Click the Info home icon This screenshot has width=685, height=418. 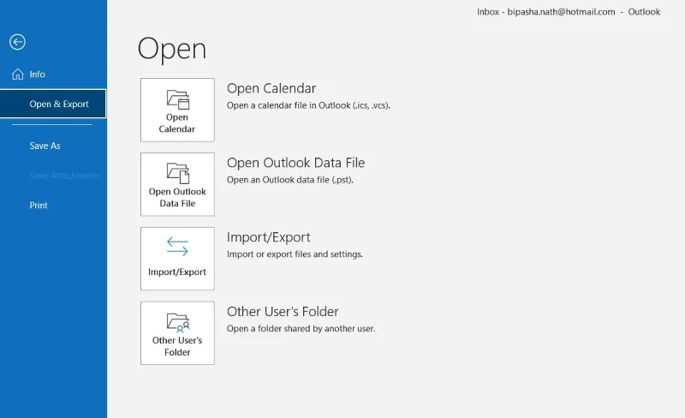click(x=18, y=75)
